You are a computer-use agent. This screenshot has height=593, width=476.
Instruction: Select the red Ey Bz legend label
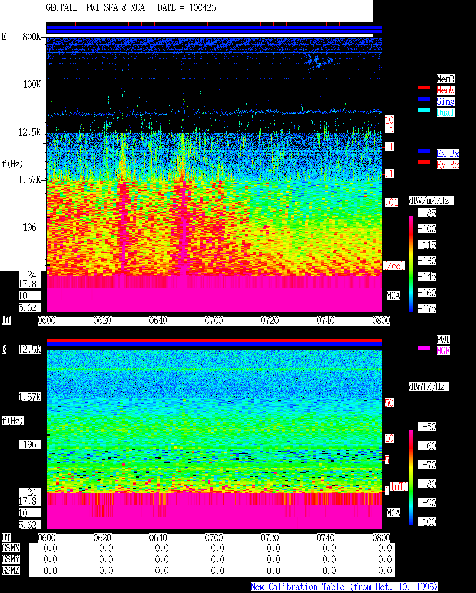pos(448,165)
